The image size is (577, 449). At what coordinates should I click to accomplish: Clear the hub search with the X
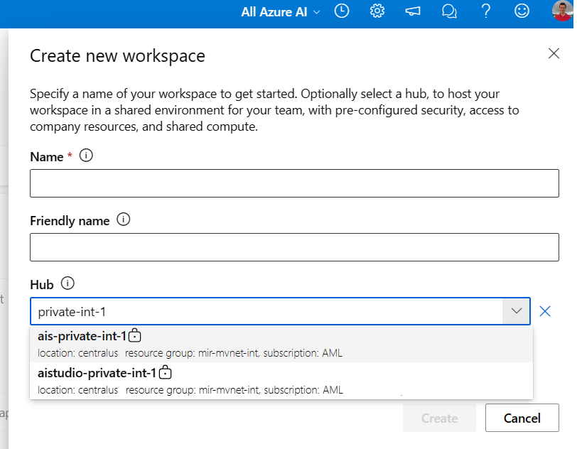point(544,310)
